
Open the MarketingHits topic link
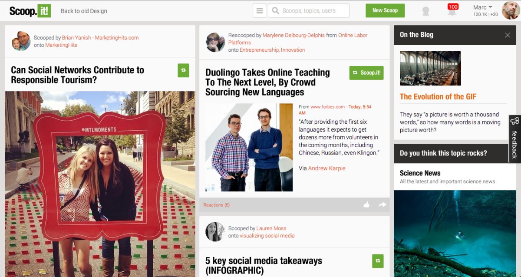pos(61,45)
